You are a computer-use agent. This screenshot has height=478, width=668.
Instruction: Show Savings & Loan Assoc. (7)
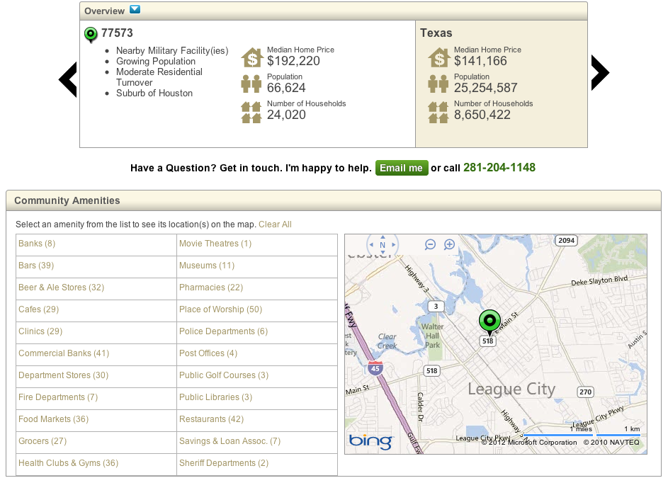(x=230, y=441)
